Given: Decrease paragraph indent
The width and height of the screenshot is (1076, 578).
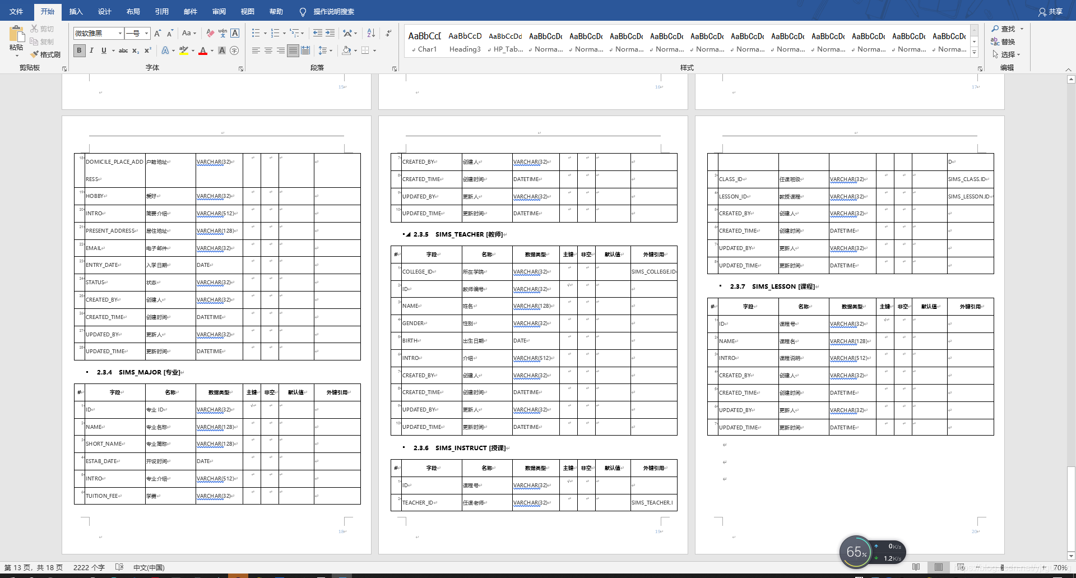Looking at the screenshot, I should point(318,34).
